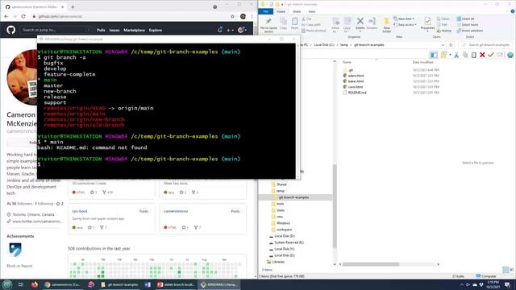Click scissors cut icon in Explorer toolbar
The height and width of the screenshot is (290, 516).
click(x=456, y=55)
